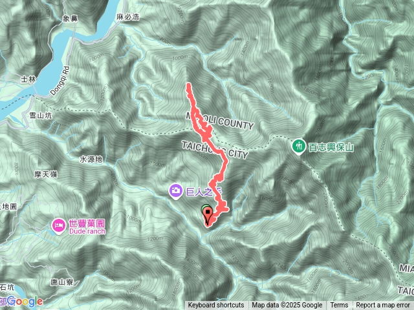Click the 麻必浩 village label

coord(128,17)
